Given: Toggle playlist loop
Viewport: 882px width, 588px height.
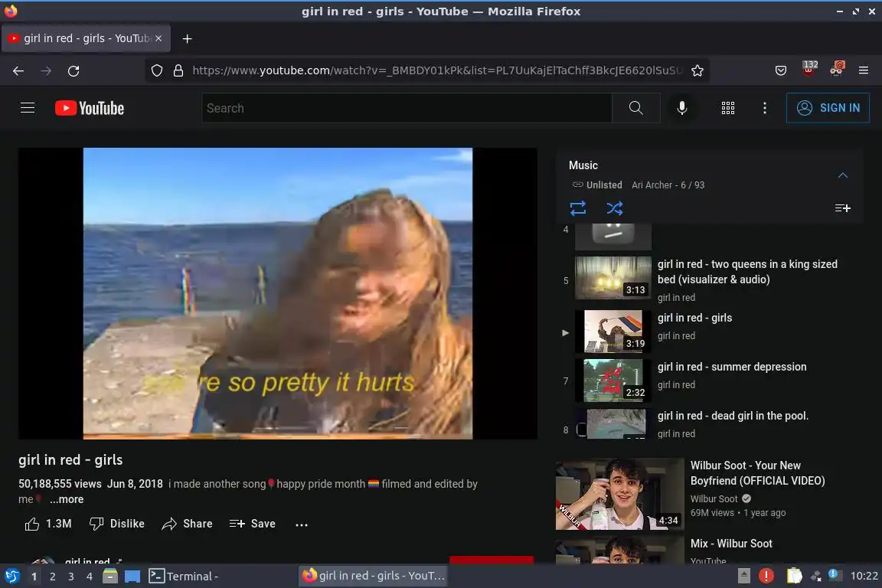Looking at the screenshot, I should tap(578, 208).
